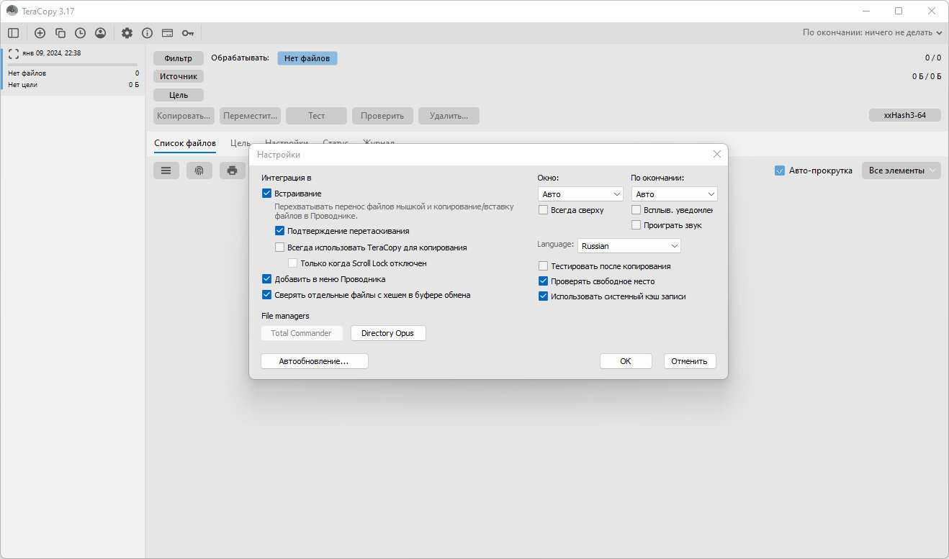949x559 pixels.
Task: Click the Total Commander button
Action: point(302,333)
